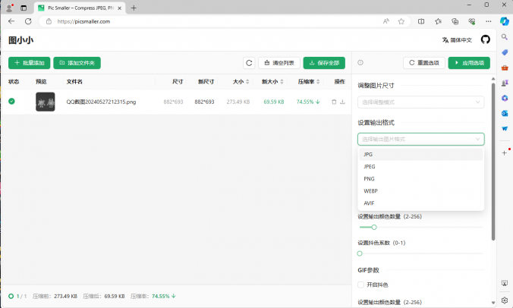The width and height of the screenshot is (513, 308).
Task: Open the sidebar Outlook icon
Action: (x=505, y=113)
